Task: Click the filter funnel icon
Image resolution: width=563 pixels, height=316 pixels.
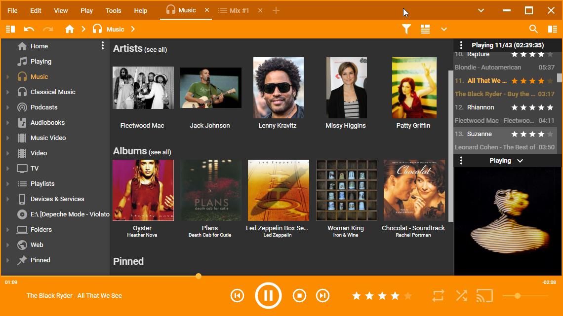Action: click(x=406, y=29)
